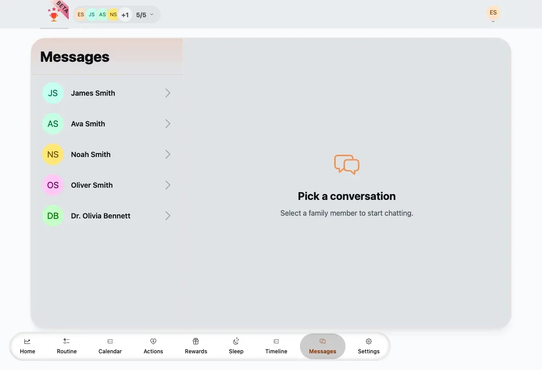
Task: Select the JS avatar in top family selector
Action: pos(91,14)
